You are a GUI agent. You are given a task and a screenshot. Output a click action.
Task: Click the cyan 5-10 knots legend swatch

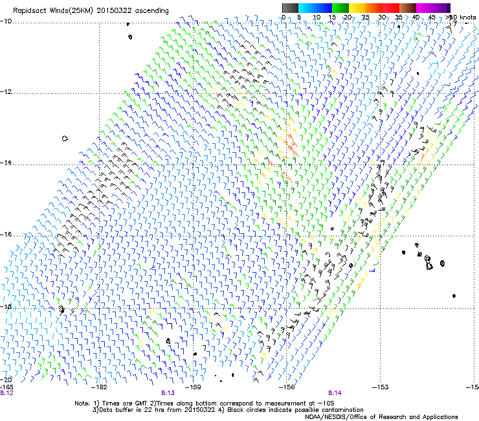[307, 8]
